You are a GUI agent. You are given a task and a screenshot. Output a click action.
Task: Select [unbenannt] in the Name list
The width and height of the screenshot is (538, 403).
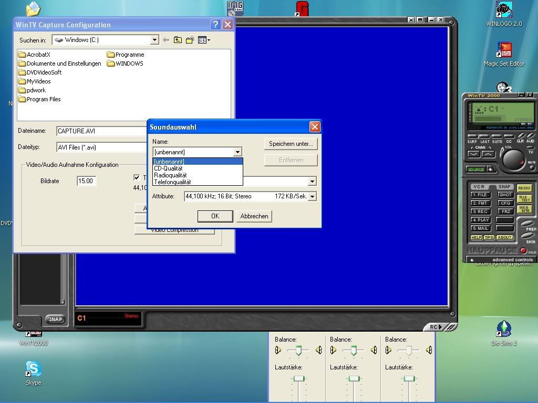tap(198, 162)
